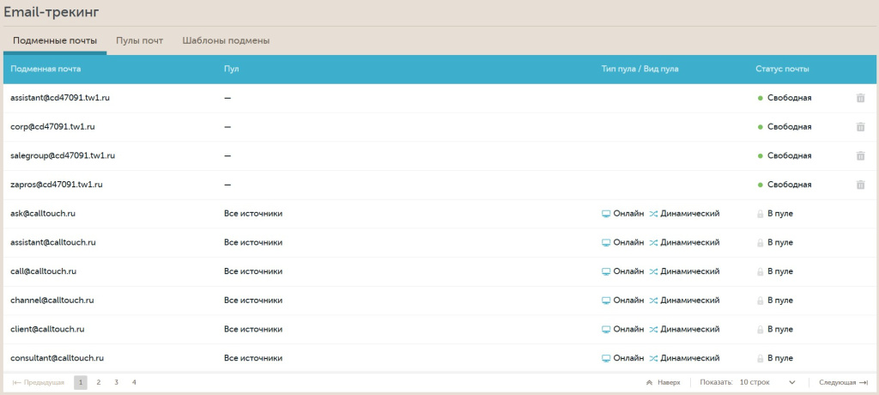Click the shuffle Динамический icon in client@calltouch.ru row
This screenshot has width=879, height=395.
(653, 330)
